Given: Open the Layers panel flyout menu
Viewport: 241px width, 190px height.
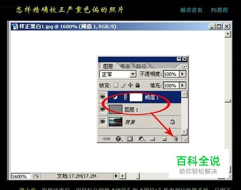Looking at the screenshot, I should point(184,66).
